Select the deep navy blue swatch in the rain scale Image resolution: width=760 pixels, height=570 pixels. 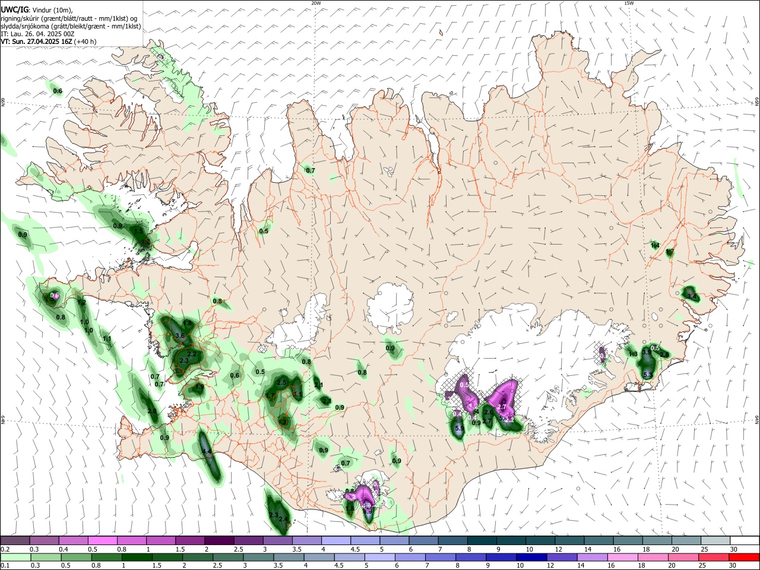[531, 558]
